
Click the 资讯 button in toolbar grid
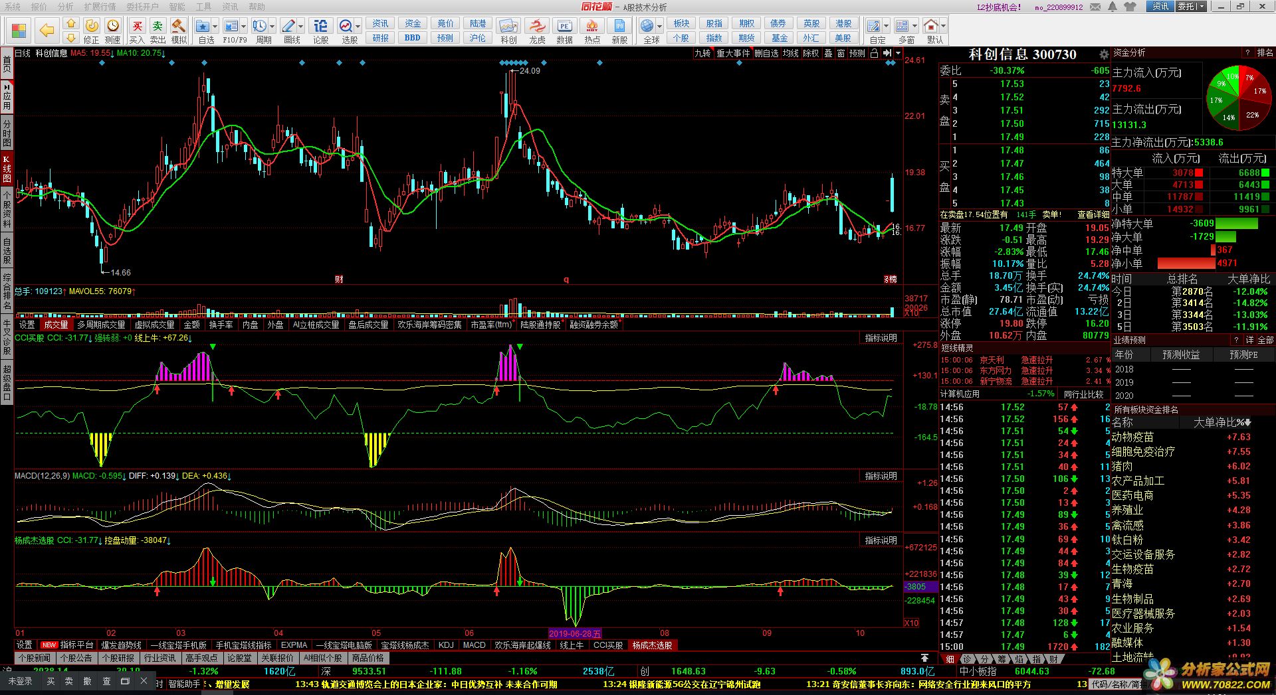pyautogui.click(x=381, y=23)
